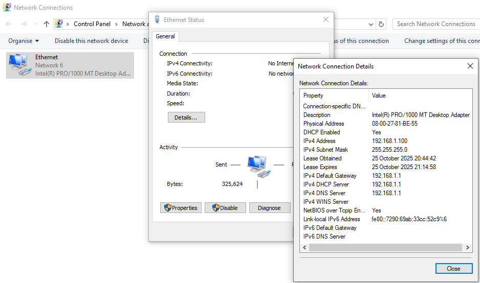The width and height of the screenshot is (480, 283).
Task: Open the recent locations chevron
Action: [x=36, y=24]
